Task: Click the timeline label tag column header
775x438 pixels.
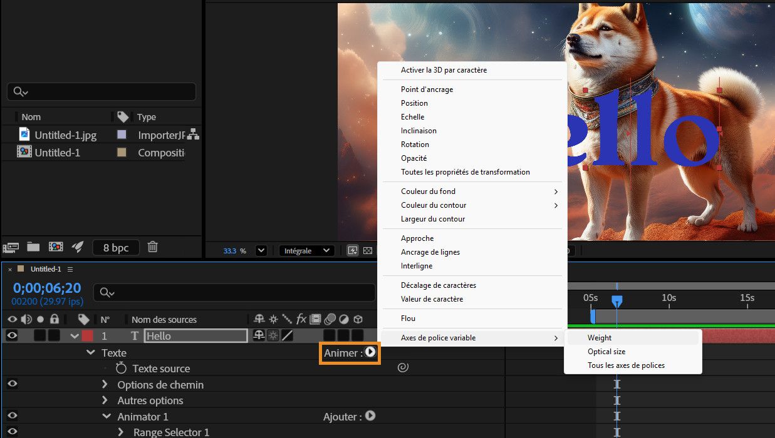Action: [84, 319]
